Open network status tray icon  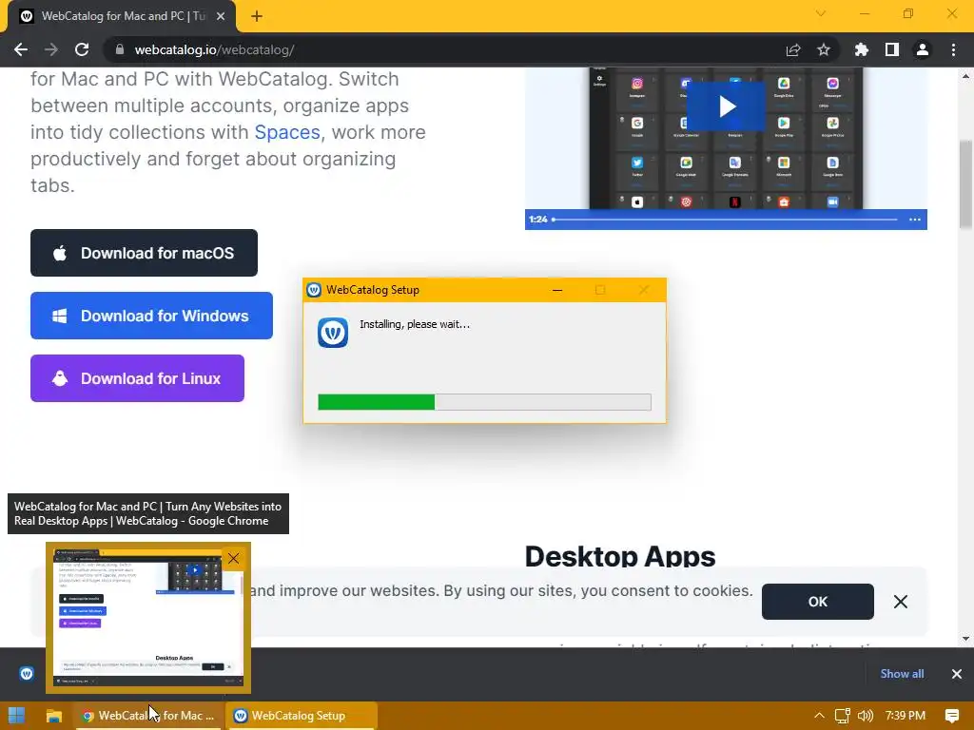click(x=843, y=716)
